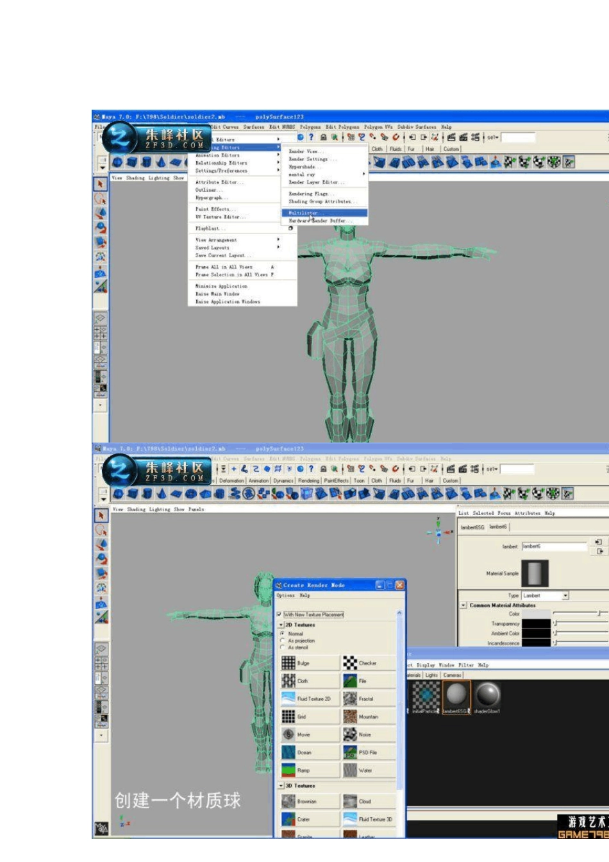609x862 pixels.
Task: Toggle With New Texture Placement checkbox
Action: [279, 614]
